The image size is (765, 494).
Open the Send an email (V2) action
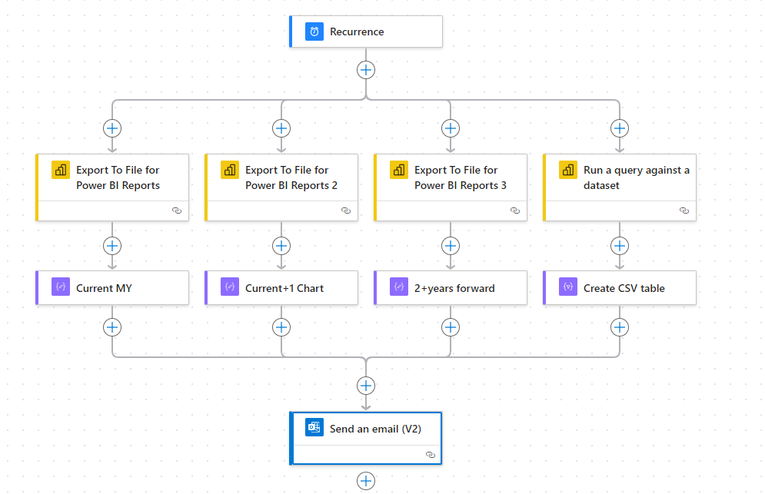pyautogui.click(x=366, y=439)
